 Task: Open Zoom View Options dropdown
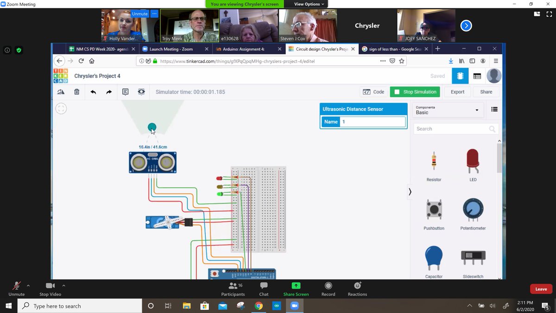coord(309,4)
